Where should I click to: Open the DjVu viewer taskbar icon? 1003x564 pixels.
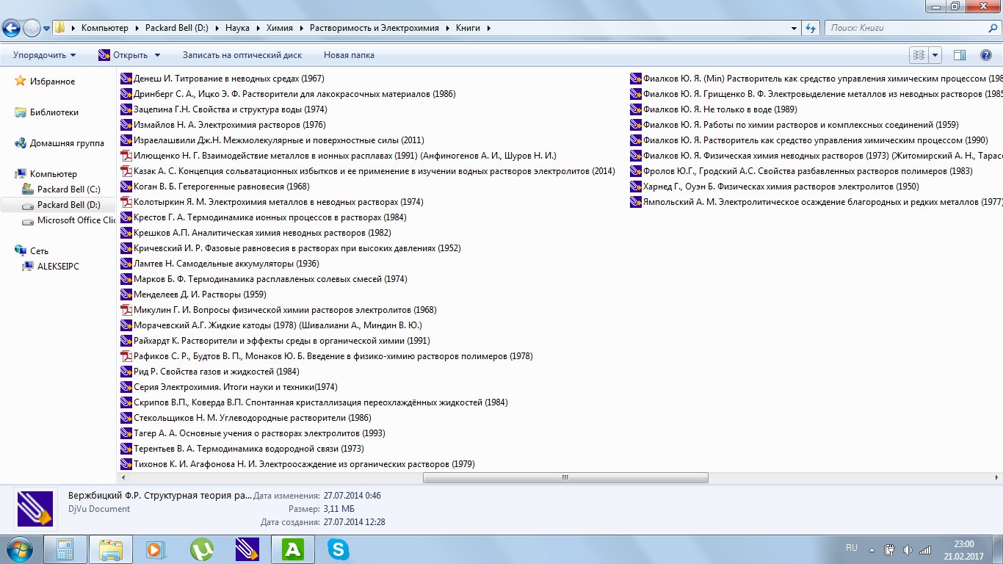[247, 549]
